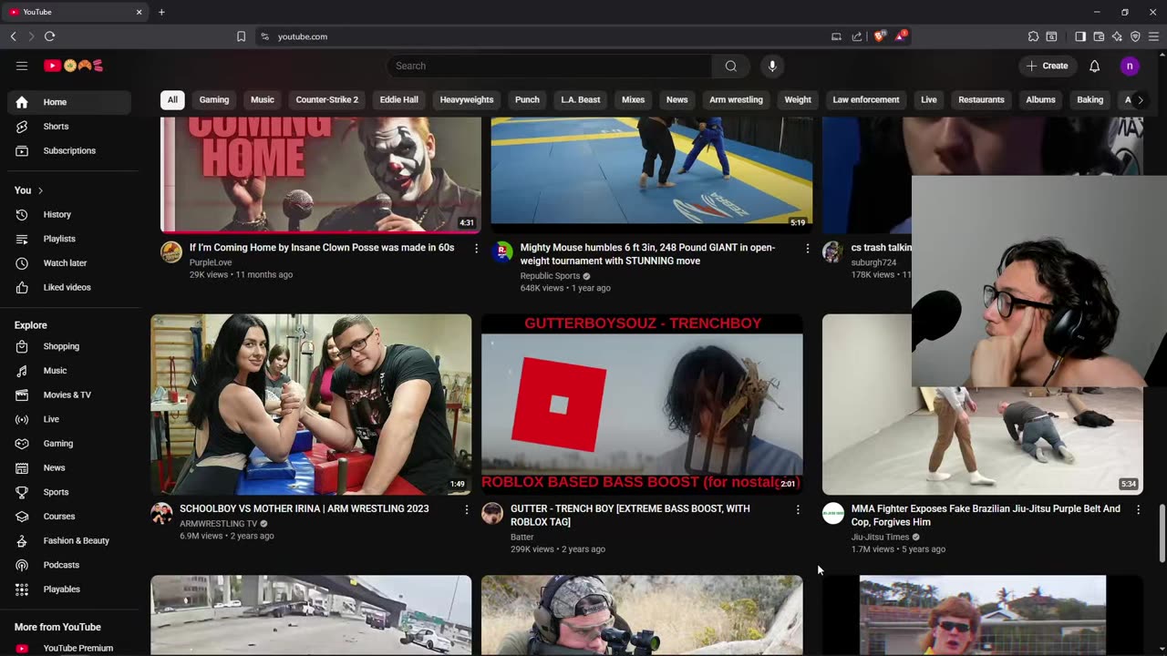Open options for Schoolboy vs Mother Irina video
The height and width of the screenshot is (656, 1167).
click(x=467, y=509)
